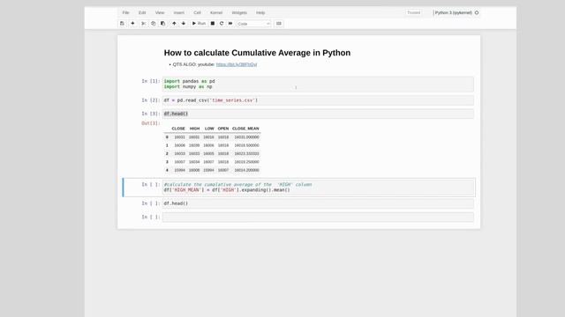Restart the kernel icon
Screen dimensions: 565x317
click(x=222, y=24)
